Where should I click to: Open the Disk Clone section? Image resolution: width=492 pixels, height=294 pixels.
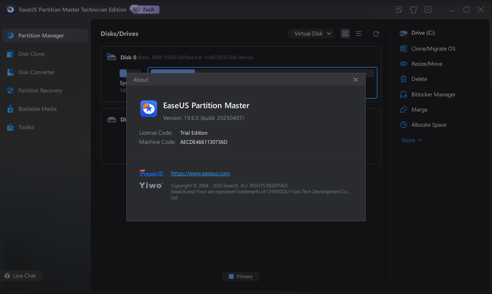(31, 54)
